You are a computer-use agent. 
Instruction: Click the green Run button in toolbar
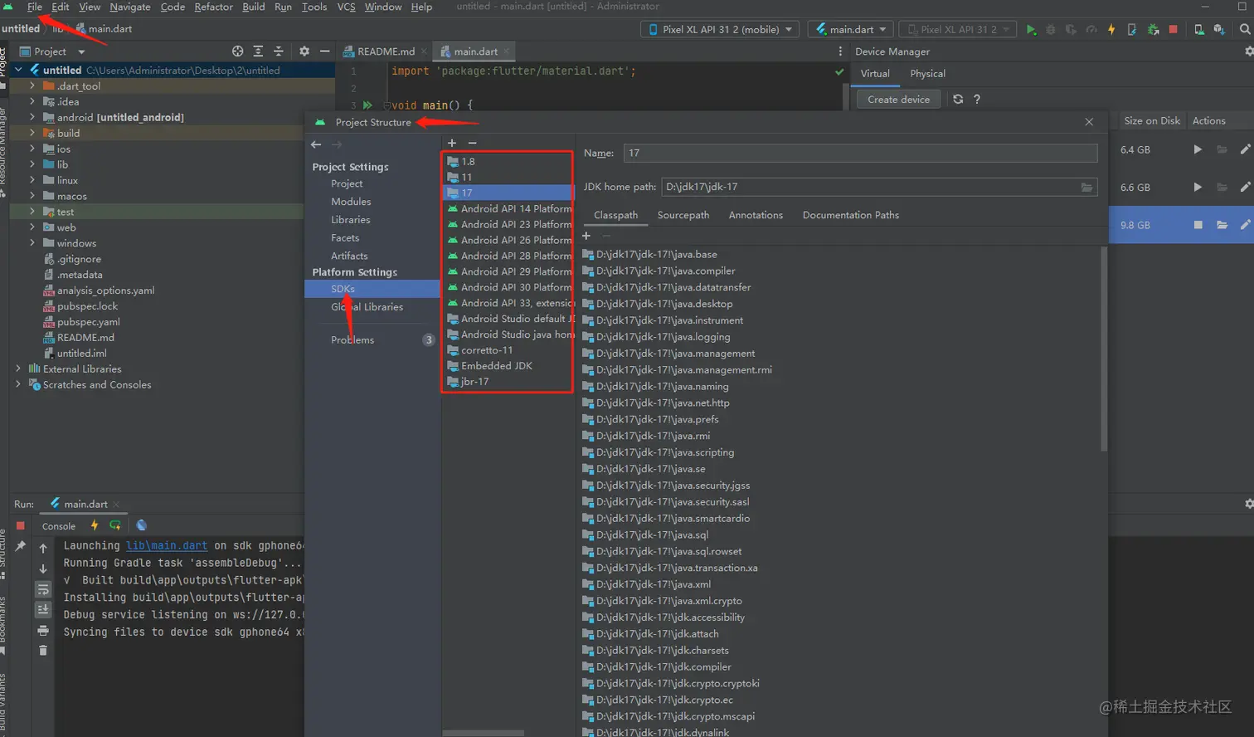[x=1031, y=29]
